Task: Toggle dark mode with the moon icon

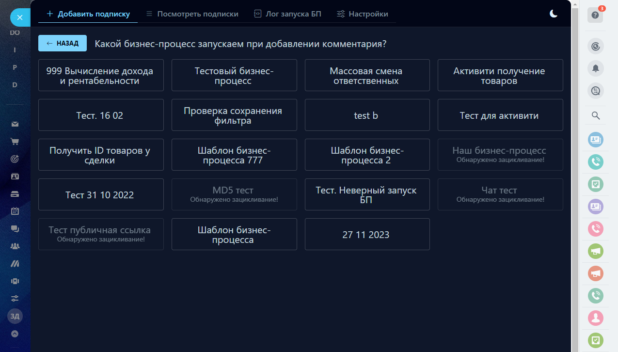Action: tap(554, 14)
